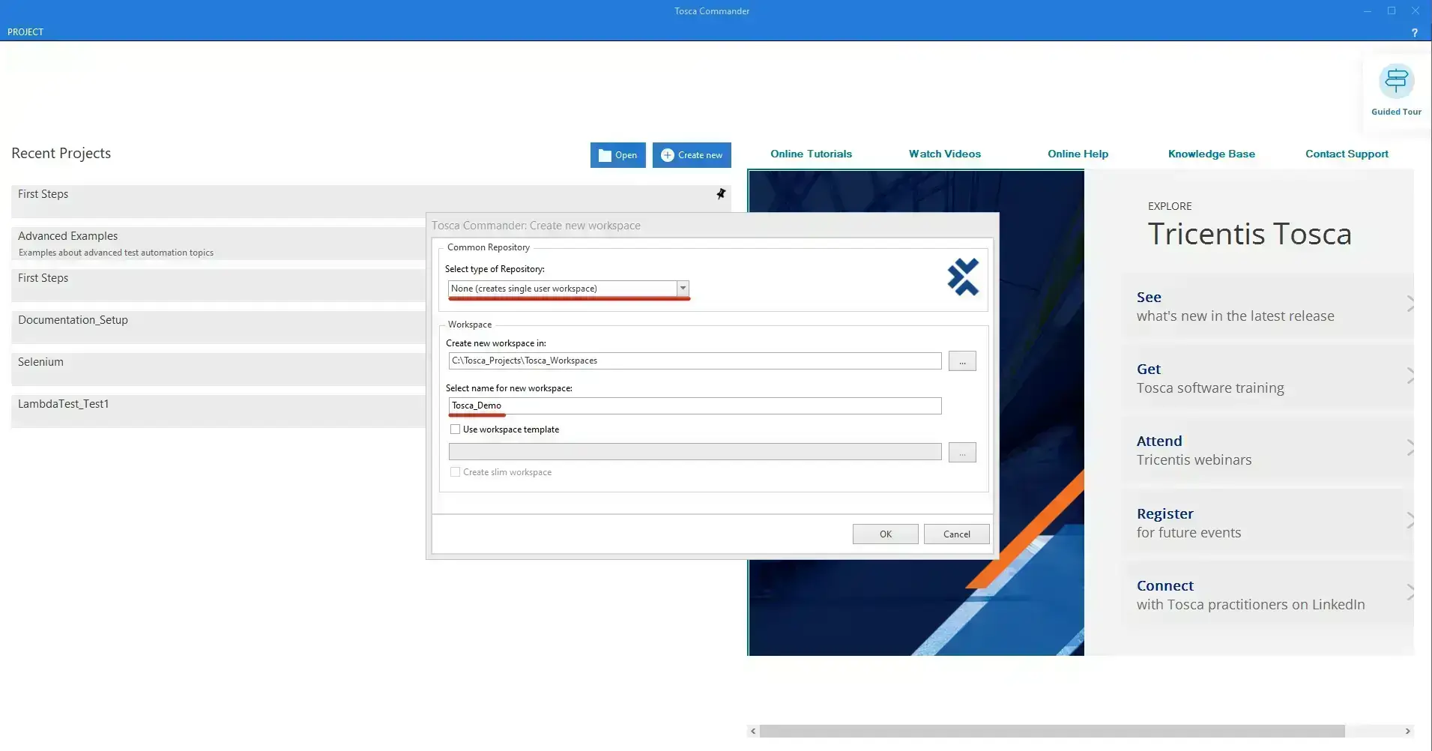This screenshot has width=1432, height=751.
Task: Click the Tricentis logo in the dialog
Action: (x=963, y=277)
